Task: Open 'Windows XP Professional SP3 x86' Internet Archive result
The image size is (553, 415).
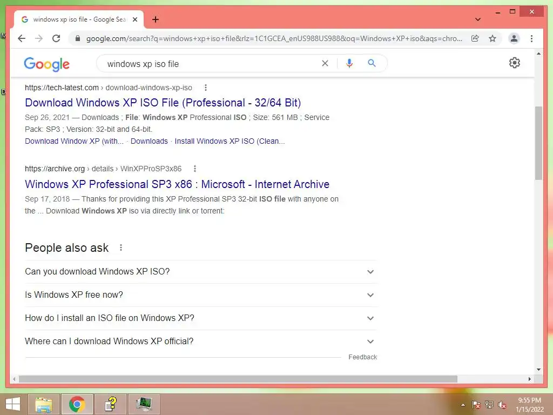Action: pyautogui.click(x=177, y=184)
